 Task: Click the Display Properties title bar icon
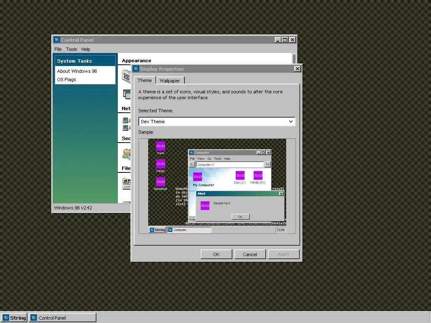click(x=136, y=69)
